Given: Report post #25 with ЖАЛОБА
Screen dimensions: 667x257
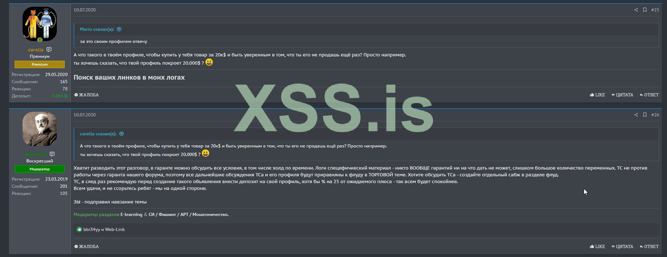Looking at the screenshot, I should [x=87, y=95].
